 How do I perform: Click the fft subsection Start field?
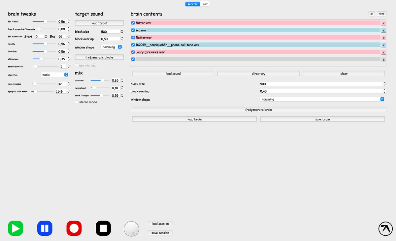39,37
